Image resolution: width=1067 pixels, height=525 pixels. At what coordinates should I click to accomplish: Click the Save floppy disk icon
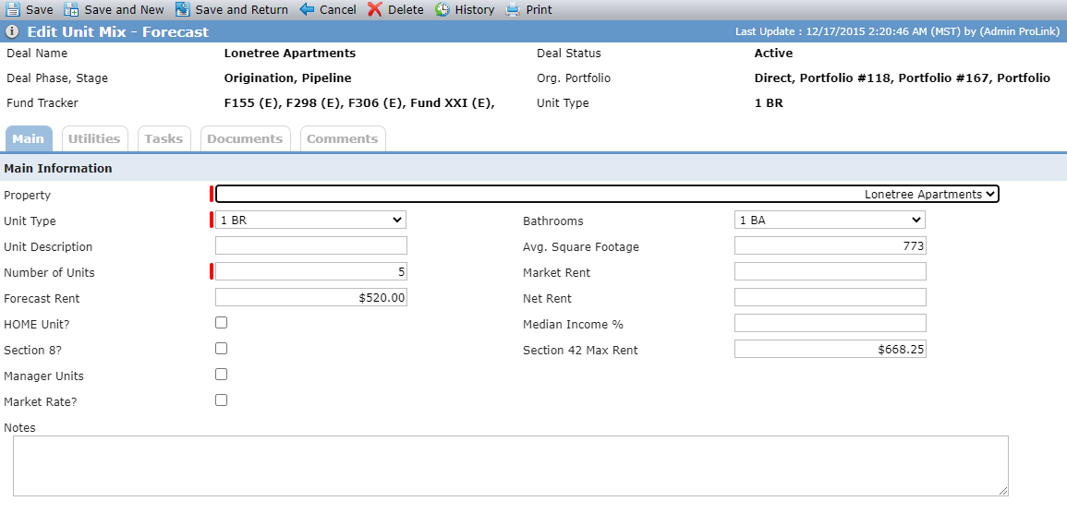point(13,9)
